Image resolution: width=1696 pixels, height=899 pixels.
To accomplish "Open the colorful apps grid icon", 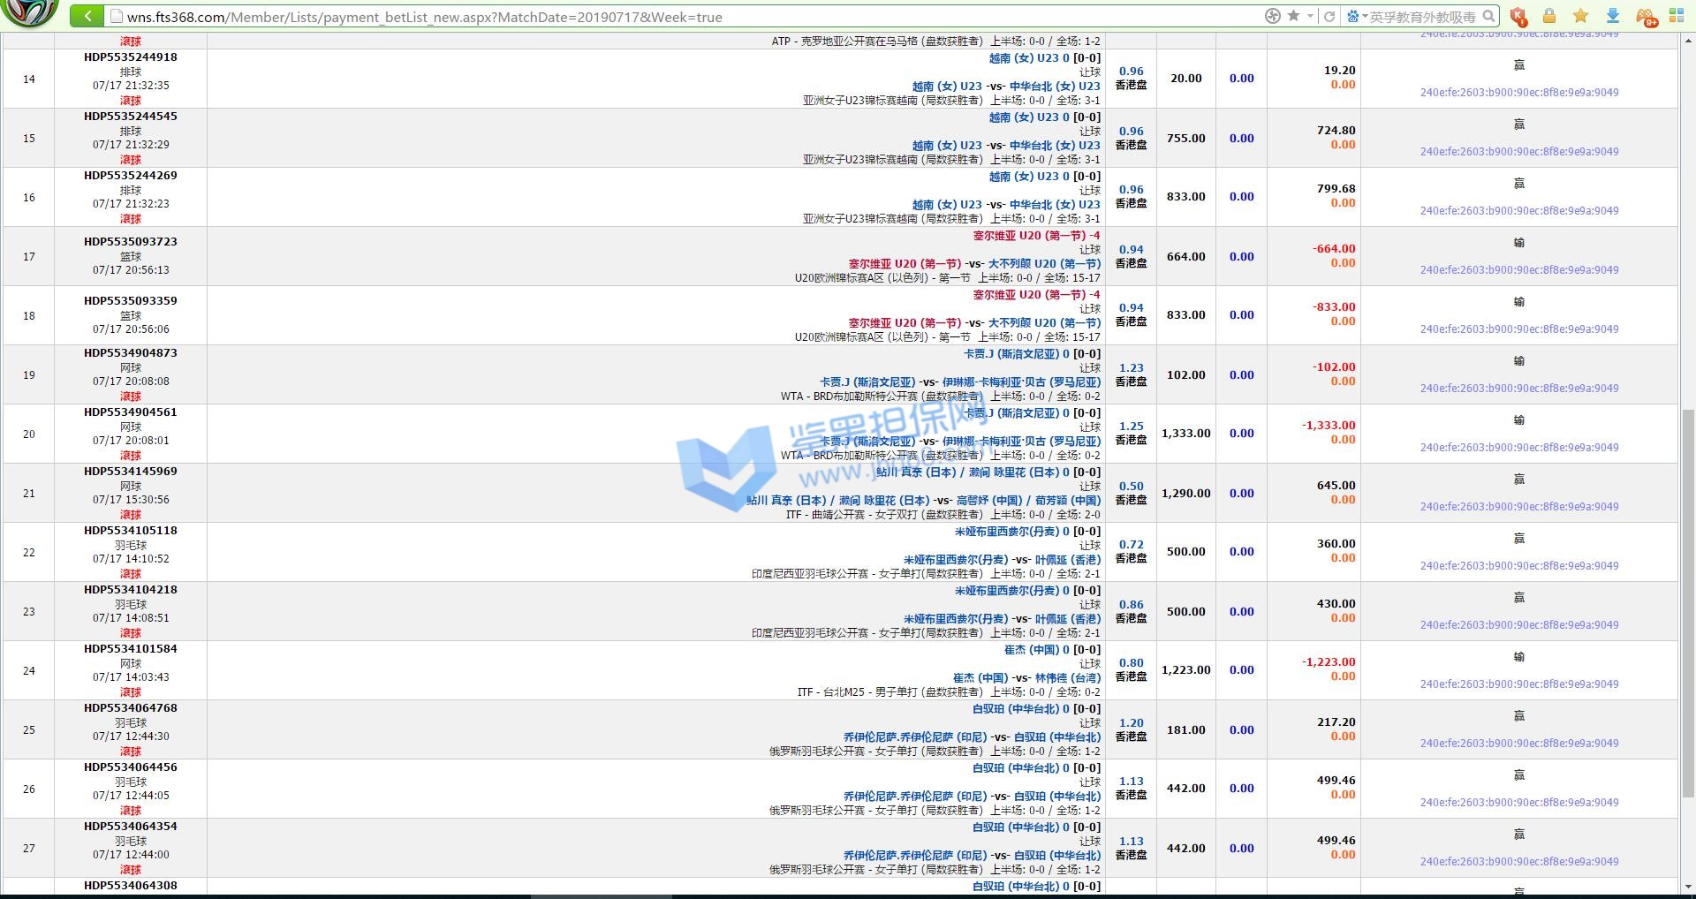I will click(1677, 16).
